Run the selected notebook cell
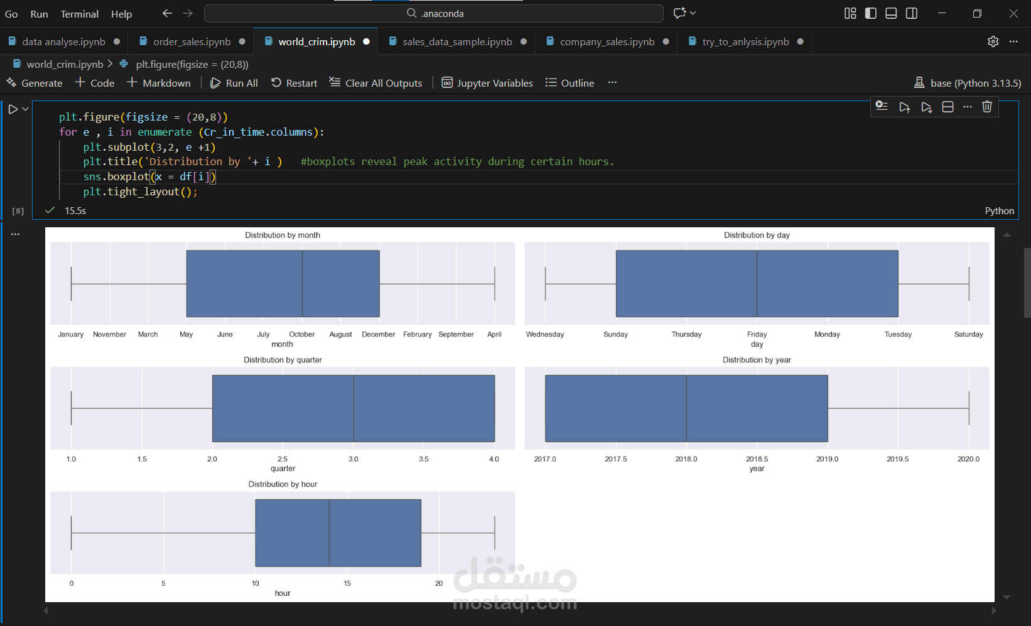Image resolution: width=1031 pixels, height=626 pixels. coord(13,109)
